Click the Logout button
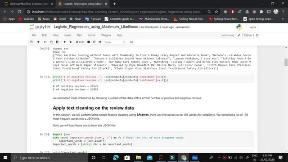This screenshot has width=288, height=162. coord(252,27)
